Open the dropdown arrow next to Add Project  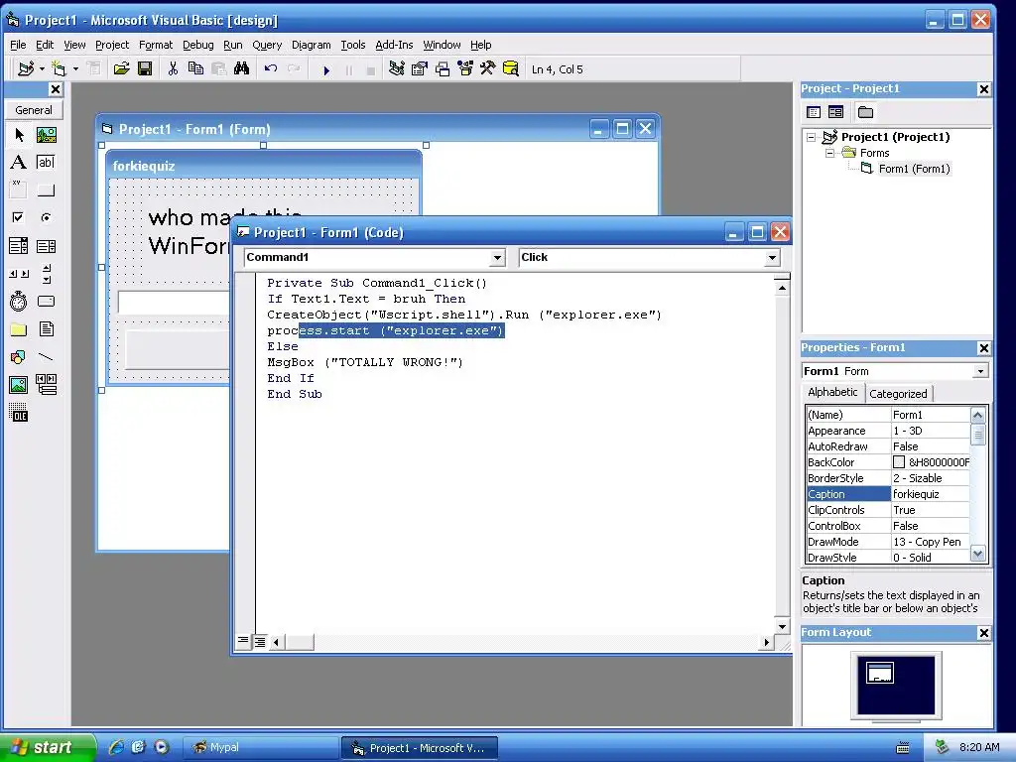42,68
